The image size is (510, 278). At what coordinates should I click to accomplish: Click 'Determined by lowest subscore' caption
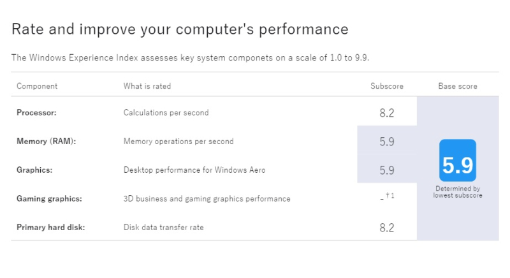coord(458,192)
